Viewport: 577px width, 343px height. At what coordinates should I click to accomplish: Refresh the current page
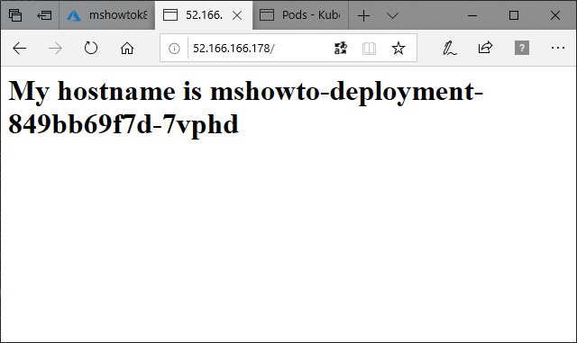(x=91, y=48)
